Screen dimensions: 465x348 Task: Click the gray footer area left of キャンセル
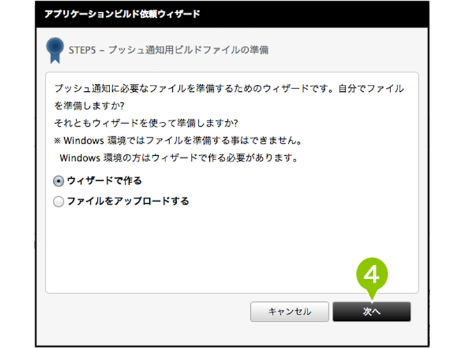(142, 312)
